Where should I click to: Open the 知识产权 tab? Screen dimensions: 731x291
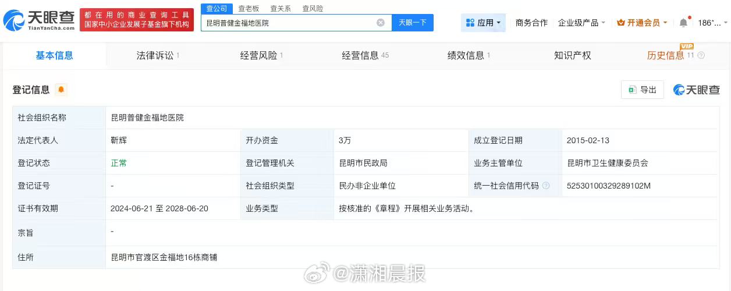point(572,55)
